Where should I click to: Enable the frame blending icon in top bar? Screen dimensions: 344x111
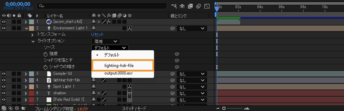pos(190,6)
